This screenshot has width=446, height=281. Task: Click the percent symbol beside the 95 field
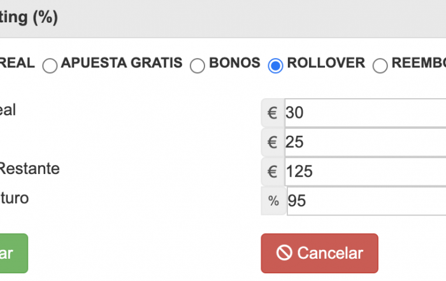click(x=273, y=201)
